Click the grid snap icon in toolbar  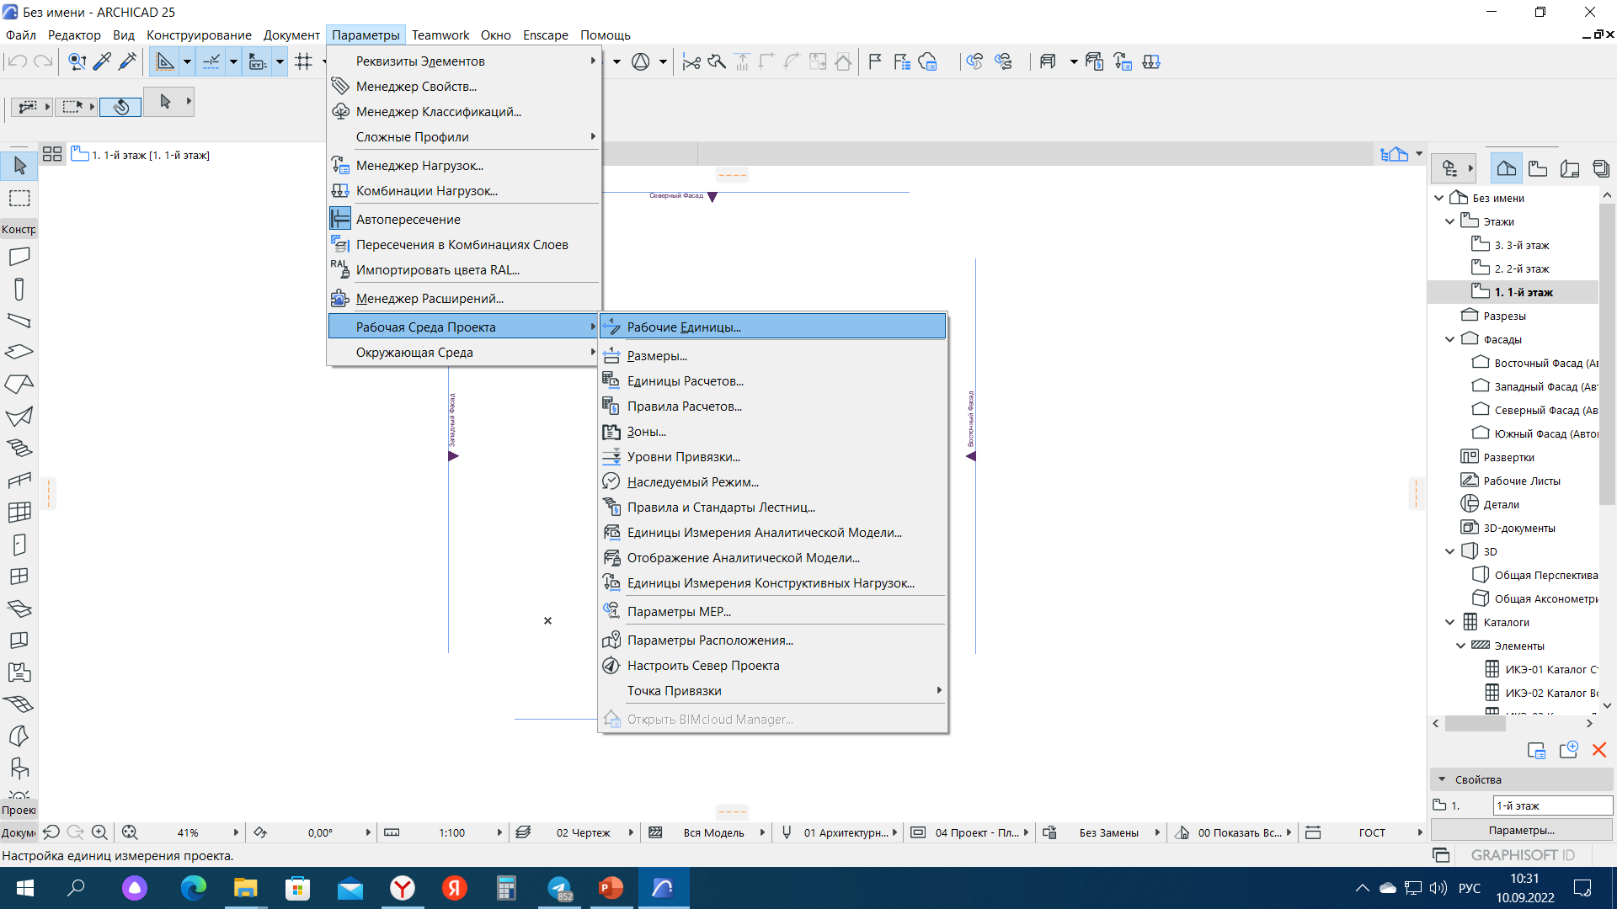pos(304,61)
